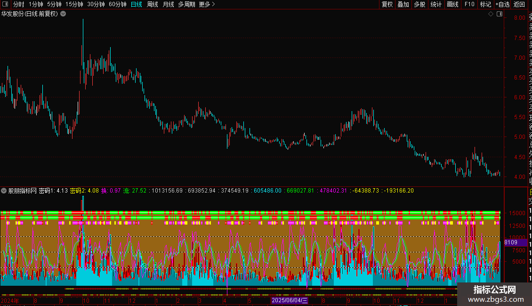Select the 日线 daily period
532x306 pixels.
(137, 4)
